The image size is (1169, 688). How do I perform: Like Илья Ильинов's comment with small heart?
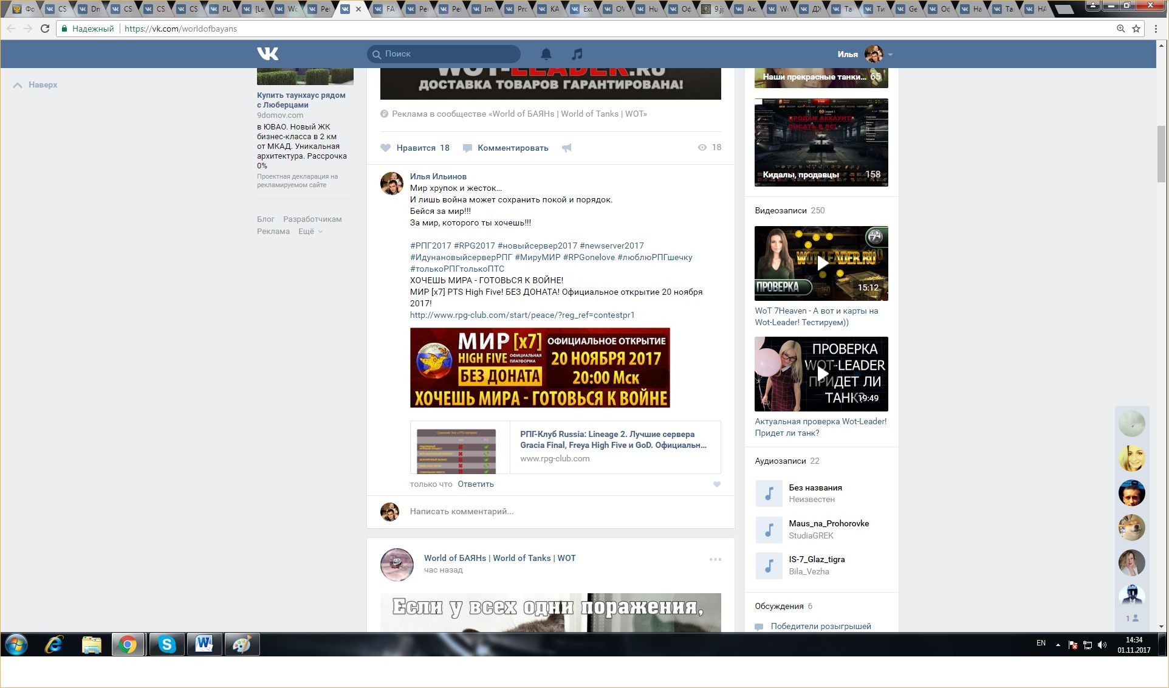[717, 484]
